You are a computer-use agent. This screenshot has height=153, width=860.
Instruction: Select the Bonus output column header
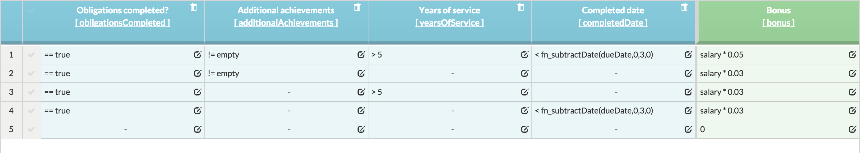point(778,10)
